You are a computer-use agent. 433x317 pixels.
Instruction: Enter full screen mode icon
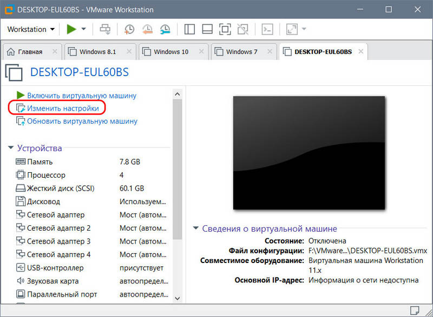(225, 29)
